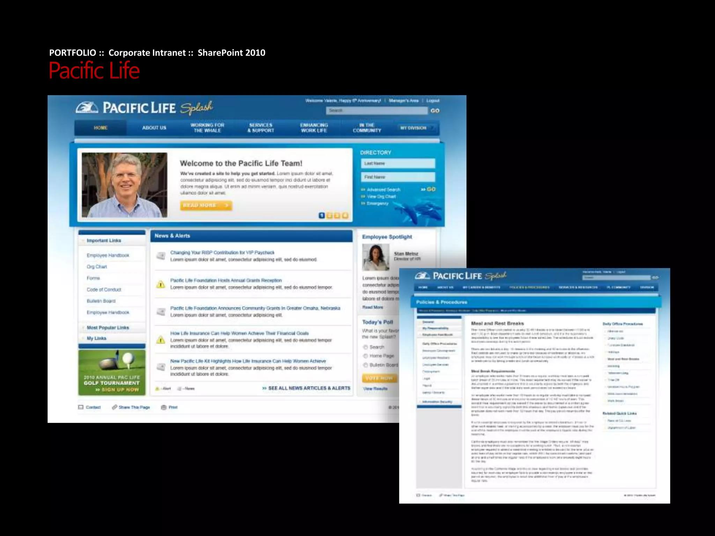Click the welcome banner portrait photo
This screenshot has height=536, width=715.
click(124, 185)
